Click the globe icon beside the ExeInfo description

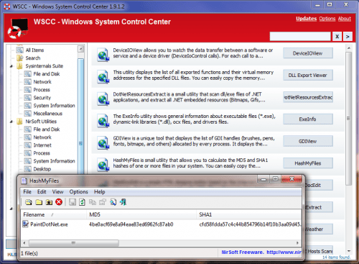pos(103,121)
